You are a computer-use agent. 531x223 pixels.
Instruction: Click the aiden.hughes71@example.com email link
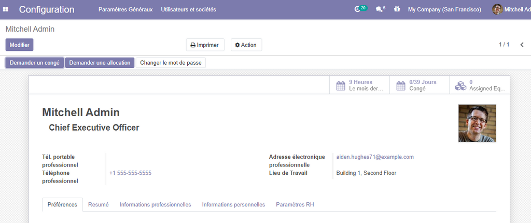[x=375, y=157]
